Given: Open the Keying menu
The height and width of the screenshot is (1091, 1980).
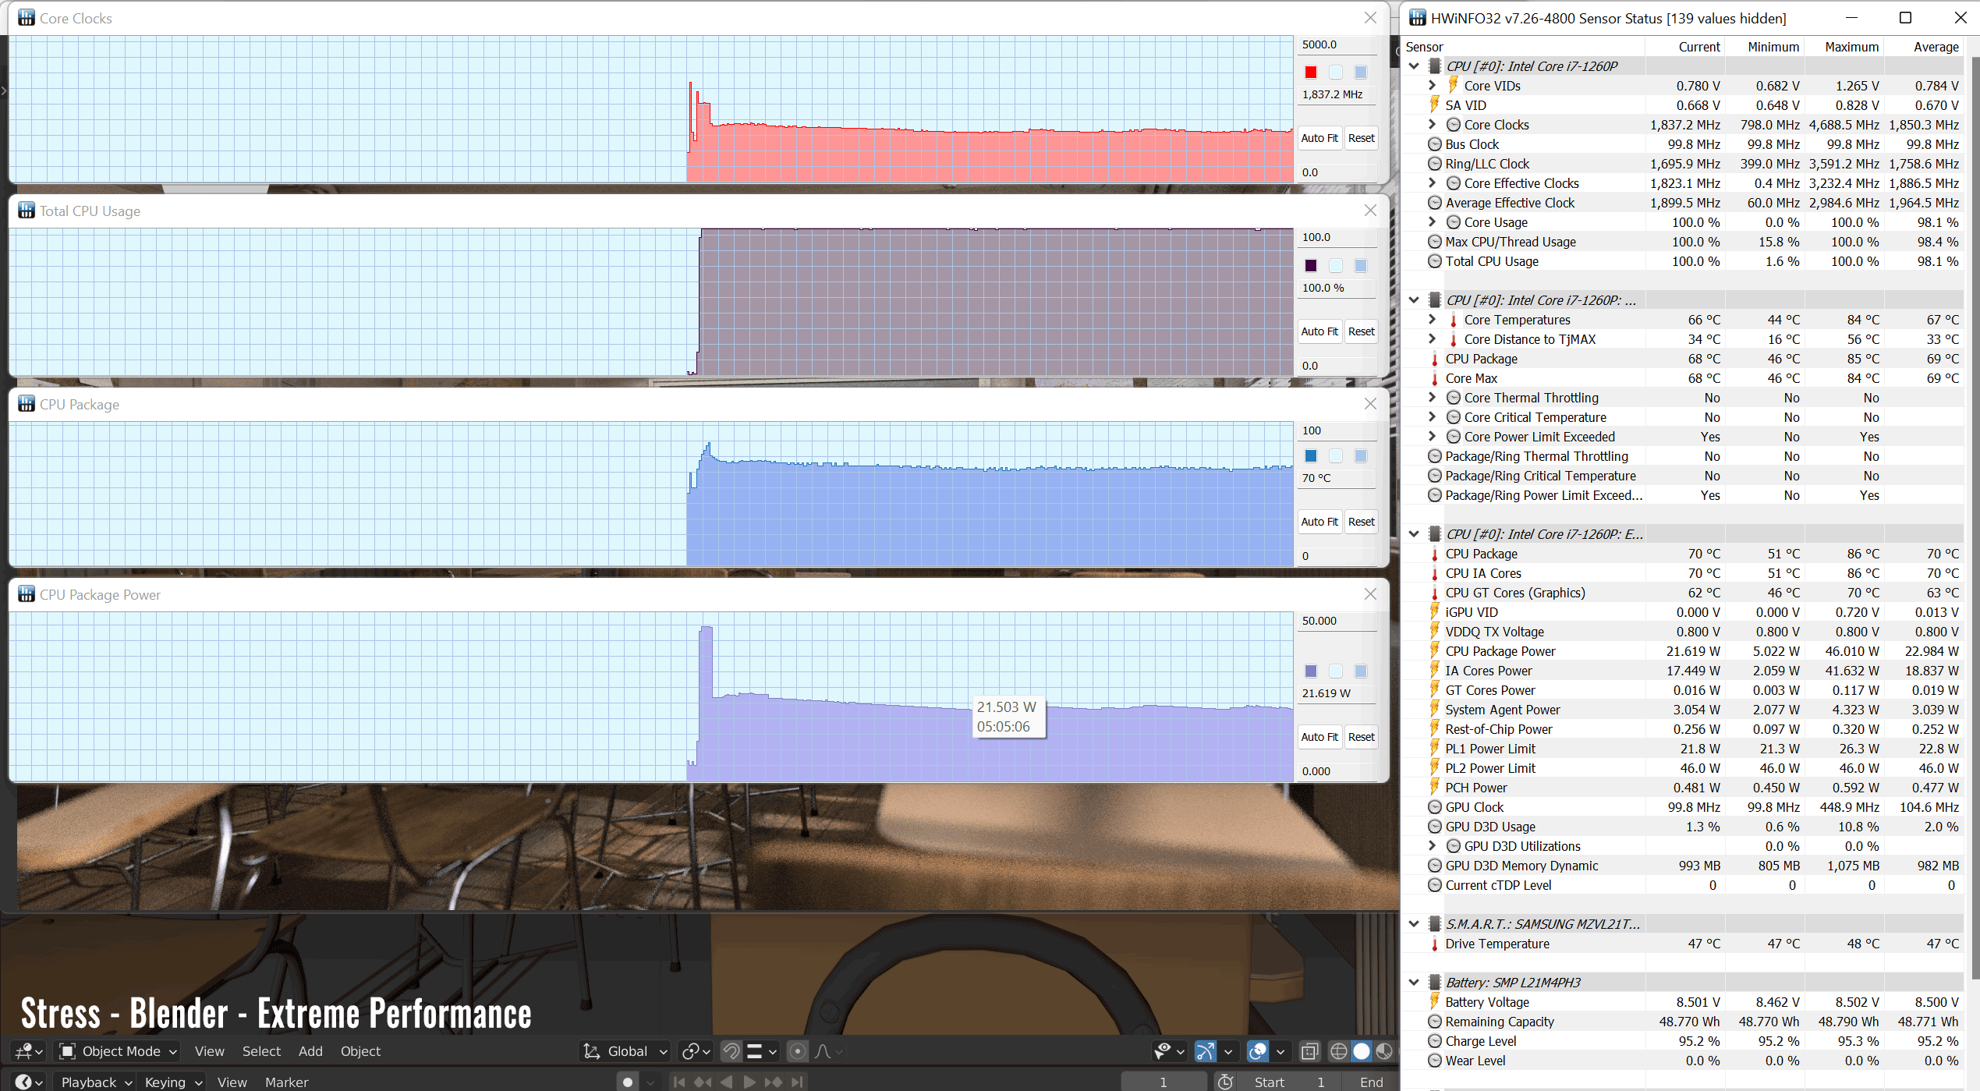Looking at the screenshot, I should [173, 1082].
